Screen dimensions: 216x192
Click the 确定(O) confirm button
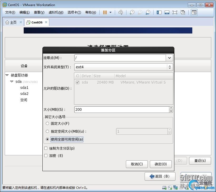tap(161, 164)
